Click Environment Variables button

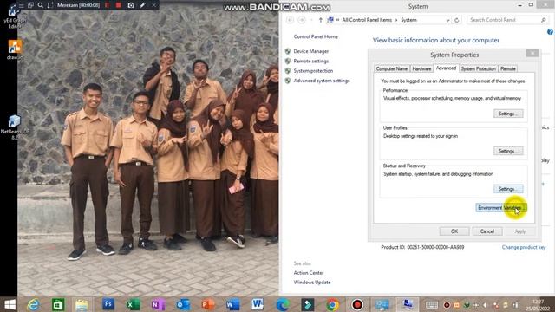(x=501, y=208)
